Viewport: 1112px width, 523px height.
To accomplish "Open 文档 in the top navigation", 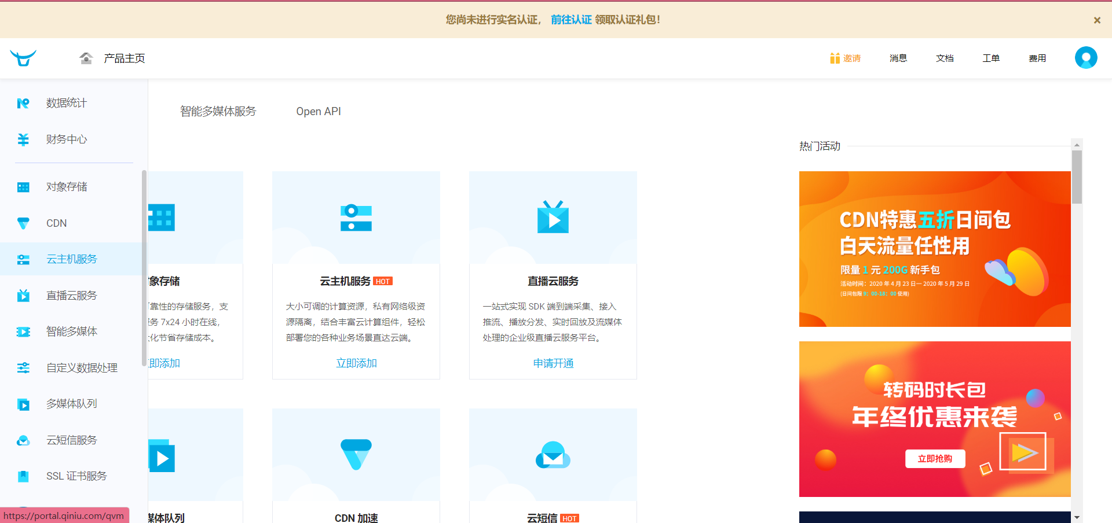I will click(945, 58).
